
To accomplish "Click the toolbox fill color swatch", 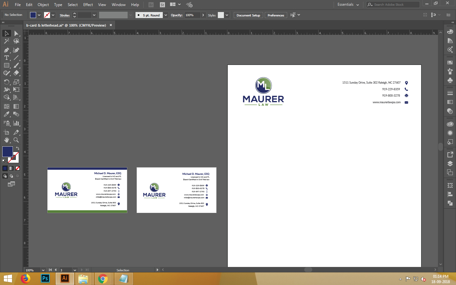I will tap(7, 151).
